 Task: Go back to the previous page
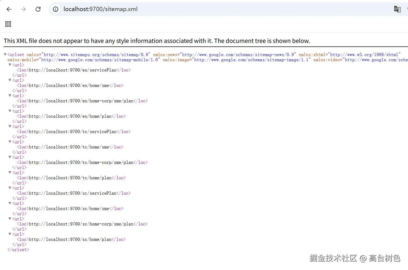[x=9, y=9]
